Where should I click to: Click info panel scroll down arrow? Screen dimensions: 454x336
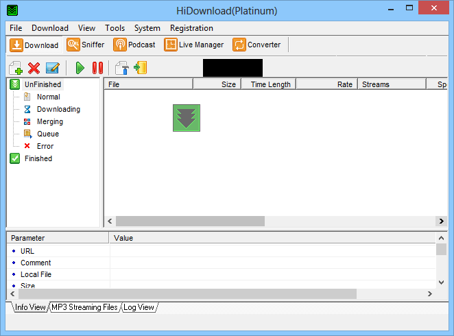(x=441, y=283)
